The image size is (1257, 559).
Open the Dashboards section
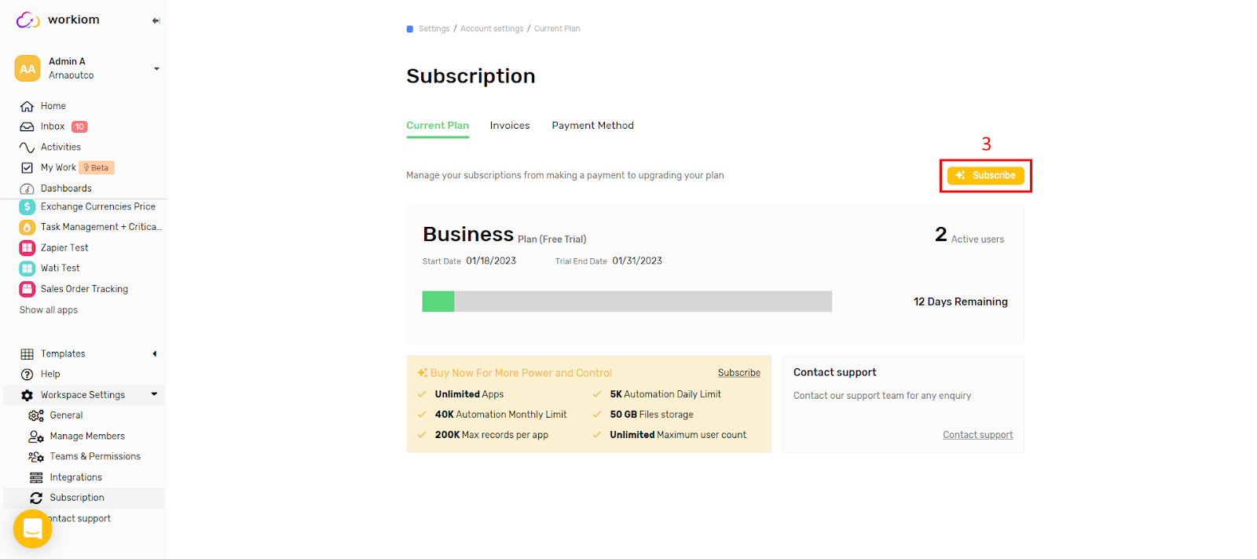65,188
